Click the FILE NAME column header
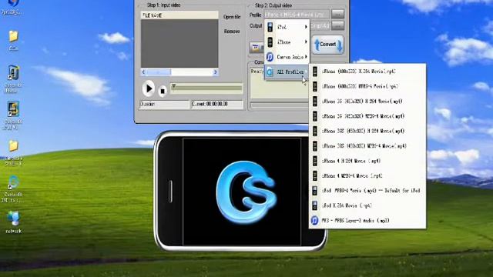 pyautogui.click(x=179, y=15)
